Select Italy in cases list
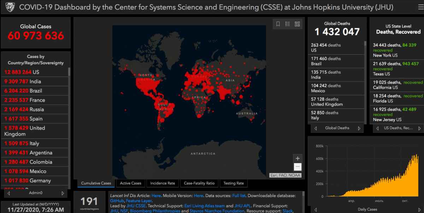 (35, 143)
